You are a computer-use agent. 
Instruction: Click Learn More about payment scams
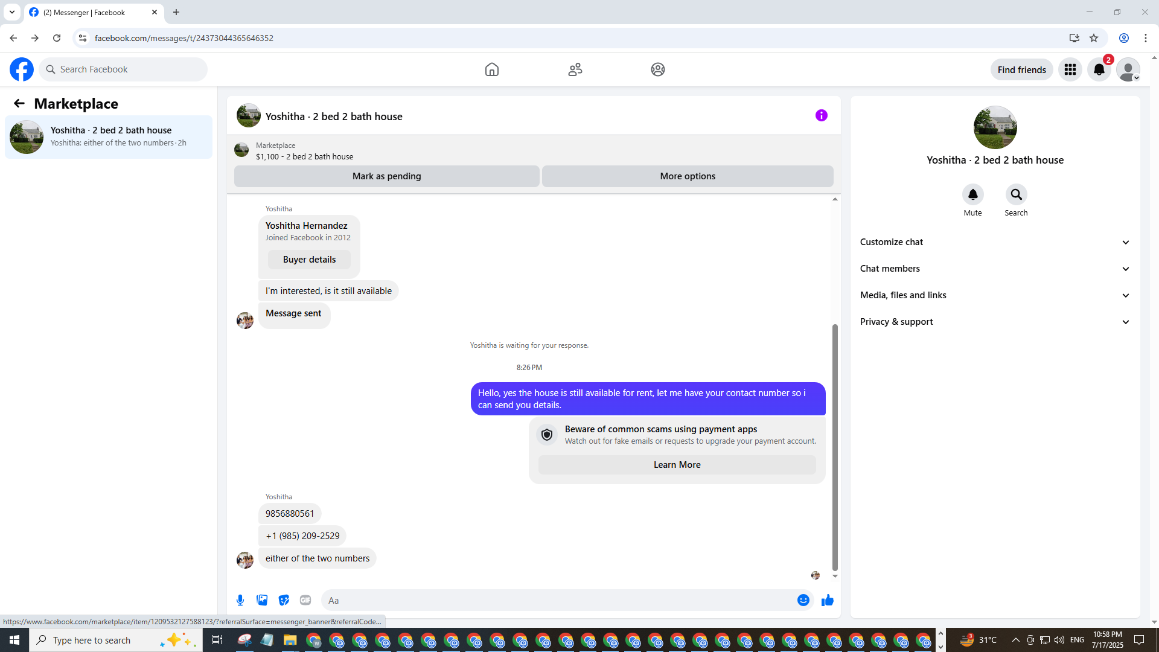(x=677, y=465)
